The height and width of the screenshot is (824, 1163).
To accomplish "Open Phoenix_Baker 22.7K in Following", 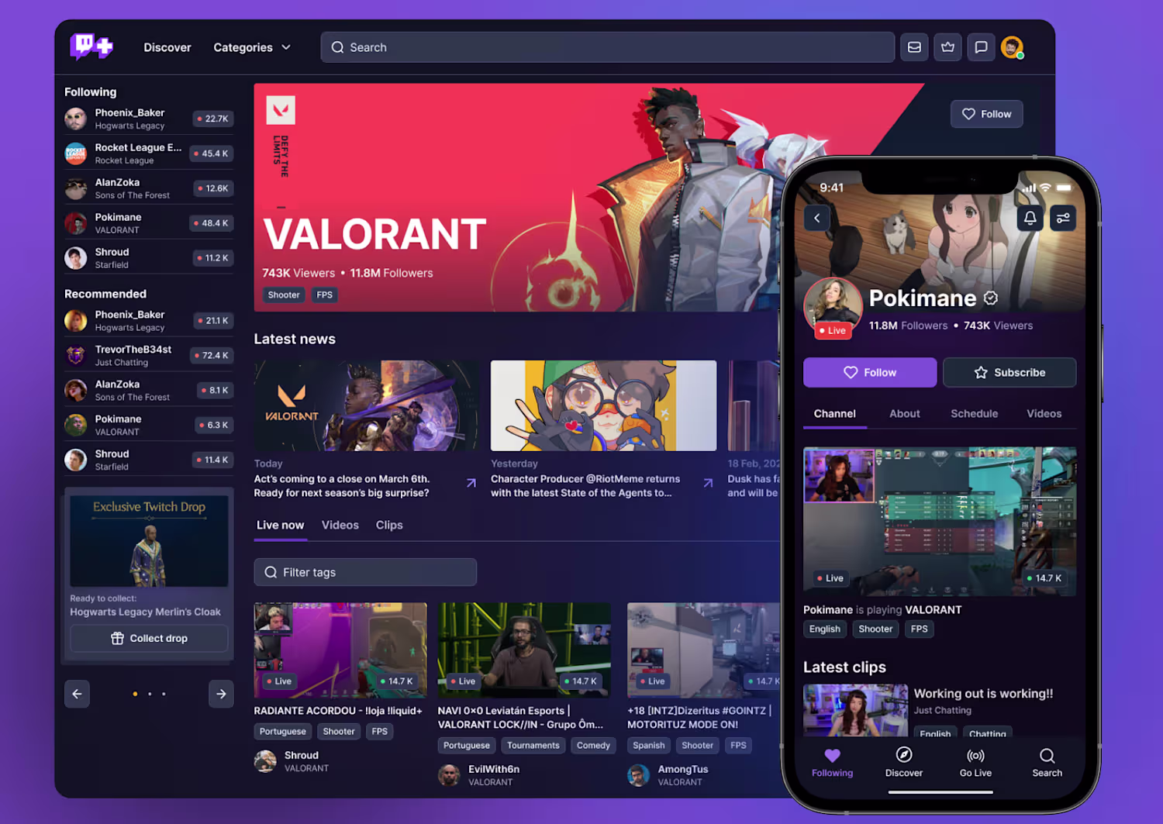I will 149,119.
